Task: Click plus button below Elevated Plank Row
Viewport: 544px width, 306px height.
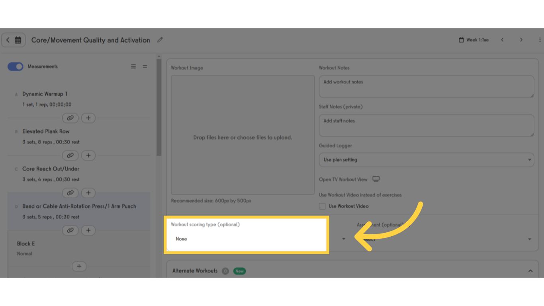Action: coord(88,155)
